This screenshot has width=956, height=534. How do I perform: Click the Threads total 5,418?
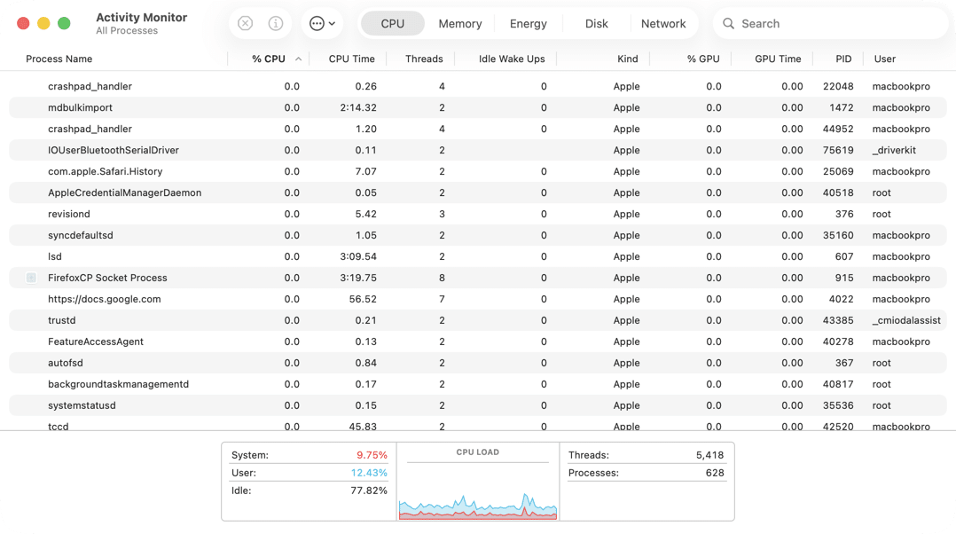pos(709,455)
